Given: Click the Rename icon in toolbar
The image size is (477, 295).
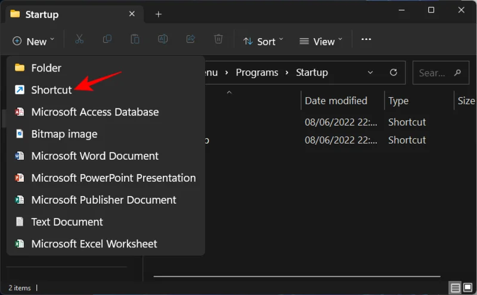Looking at the screenshot, I should point(163,39).
